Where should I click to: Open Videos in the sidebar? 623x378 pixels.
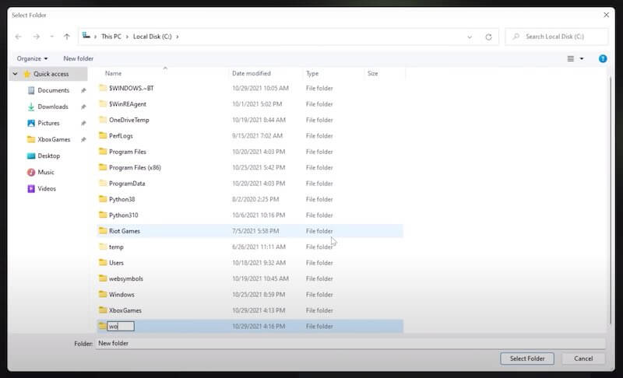click(x=47, y=188)
